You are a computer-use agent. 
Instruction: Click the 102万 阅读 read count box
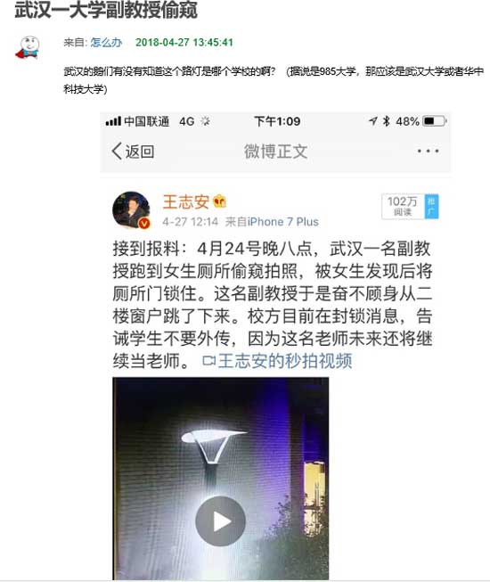(403, 207)
